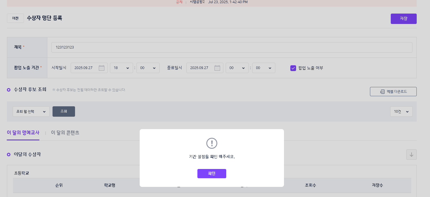Switch to 이 달의 명예교사 tab
Screen dimensions: 430x197
(23, 133)
